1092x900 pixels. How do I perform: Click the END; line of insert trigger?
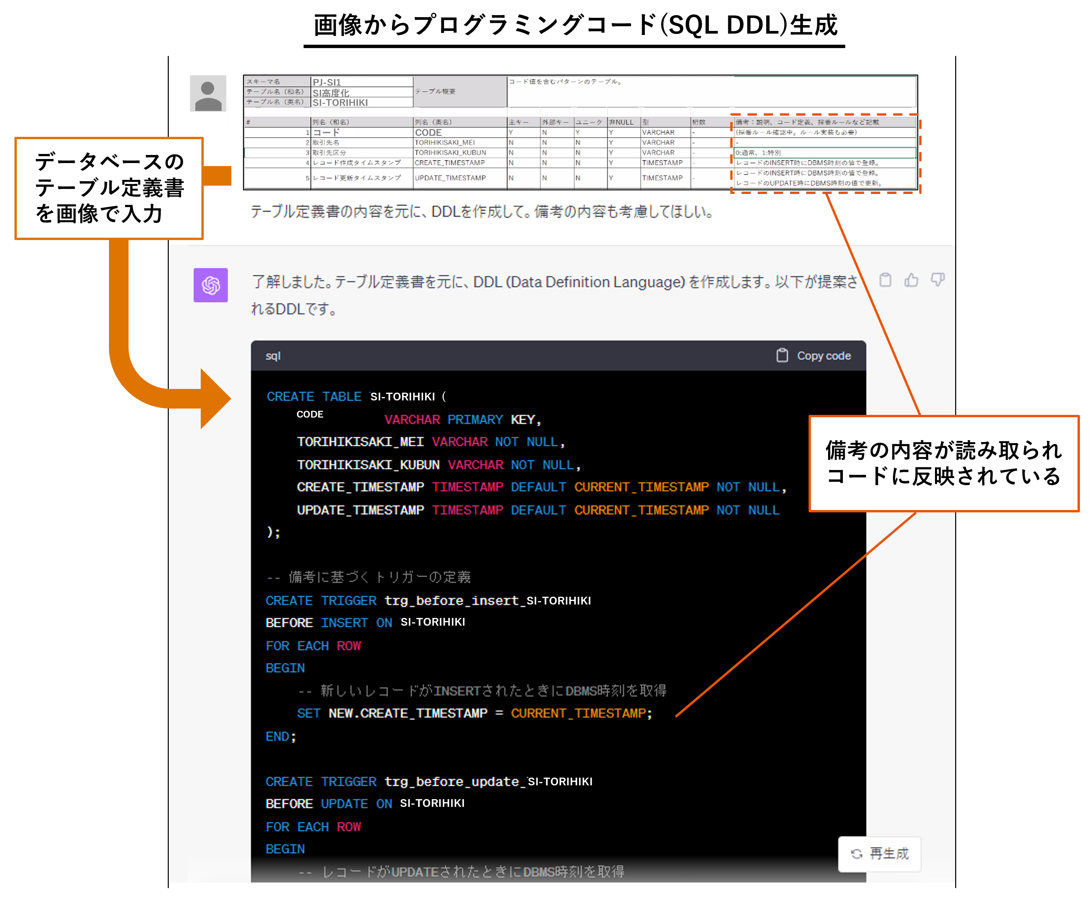280,736
